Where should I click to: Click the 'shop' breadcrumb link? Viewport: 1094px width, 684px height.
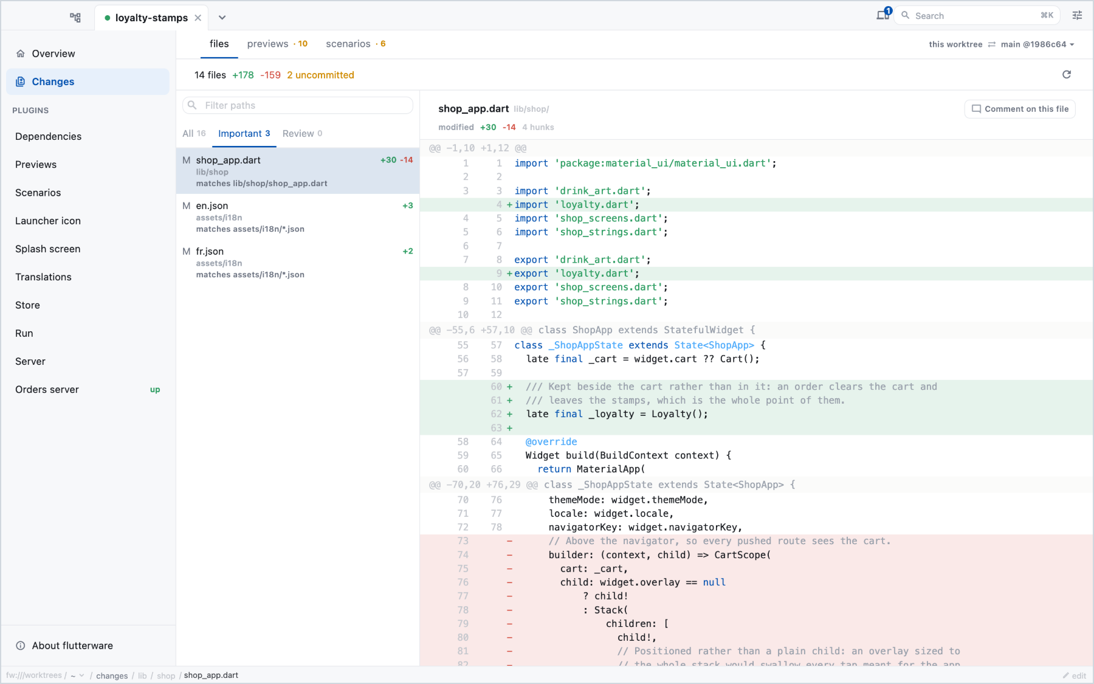tap(166, 675)
